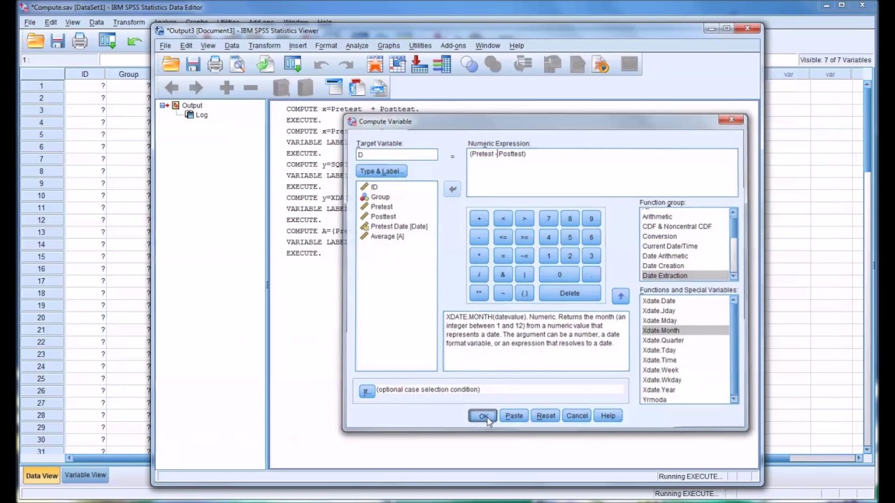Click the Insert Text icon in outline toolbar

coord(379,87)
